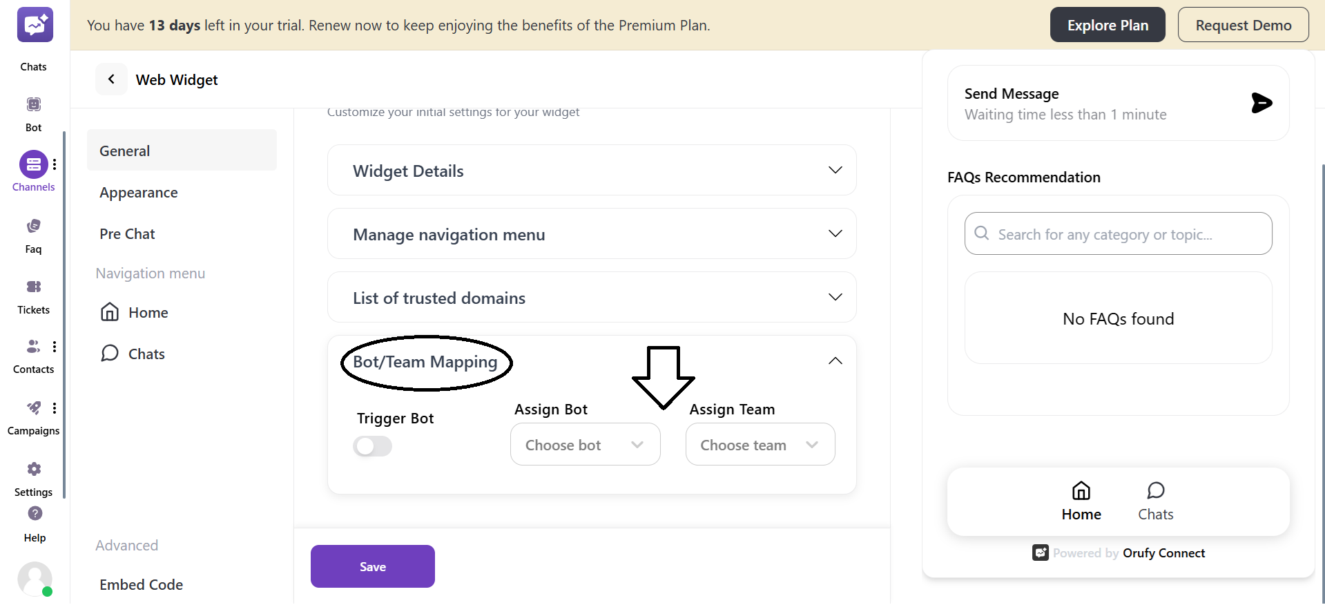Open the Choose team dropdown

click(x=760, y=445)
